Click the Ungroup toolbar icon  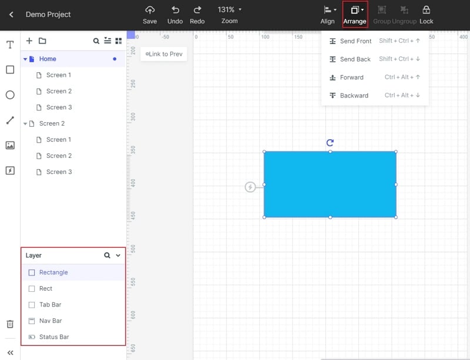click(x=404, y=15)
